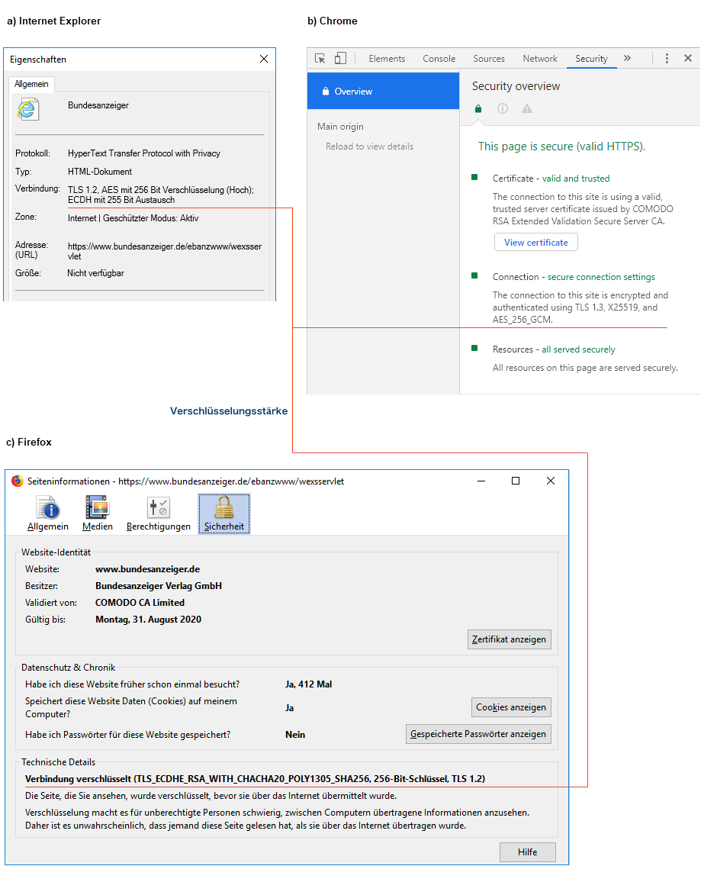
Task: Click the lock icon beside Overview in sidebar
Action: [x=326, y=92]
